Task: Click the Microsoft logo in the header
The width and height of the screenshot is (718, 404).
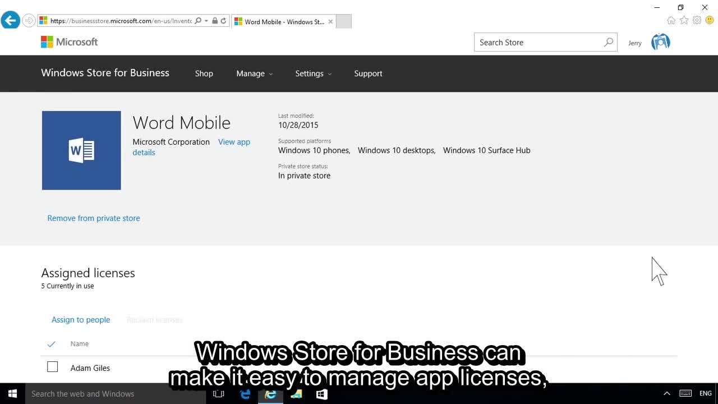Action: (70, 42)
